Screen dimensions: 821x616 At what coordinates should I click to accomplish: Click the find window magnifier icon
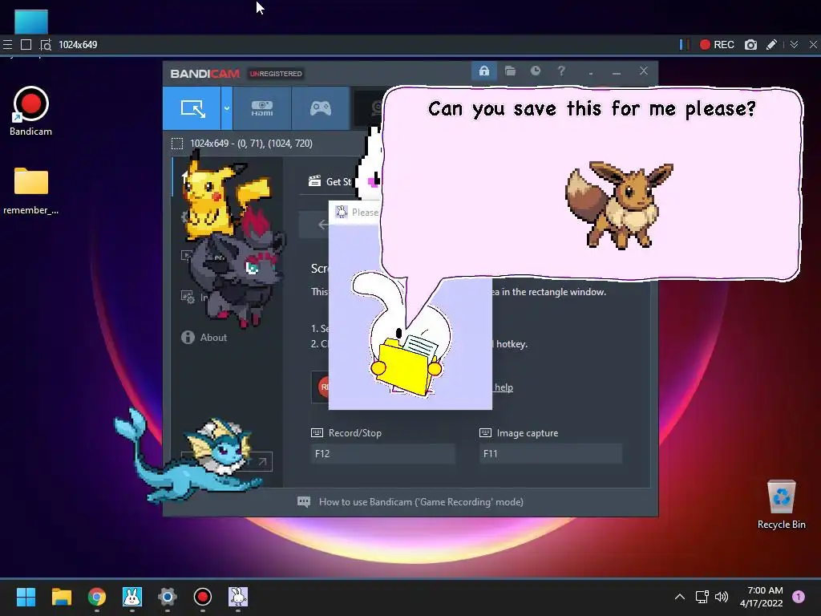(x=46, y=45)
